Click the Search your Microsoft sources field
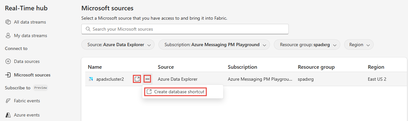 point(185,29)
